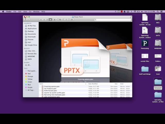Select Quarter by quarter profits.pptx
This screenshot has height=124, width=165.
85,93
